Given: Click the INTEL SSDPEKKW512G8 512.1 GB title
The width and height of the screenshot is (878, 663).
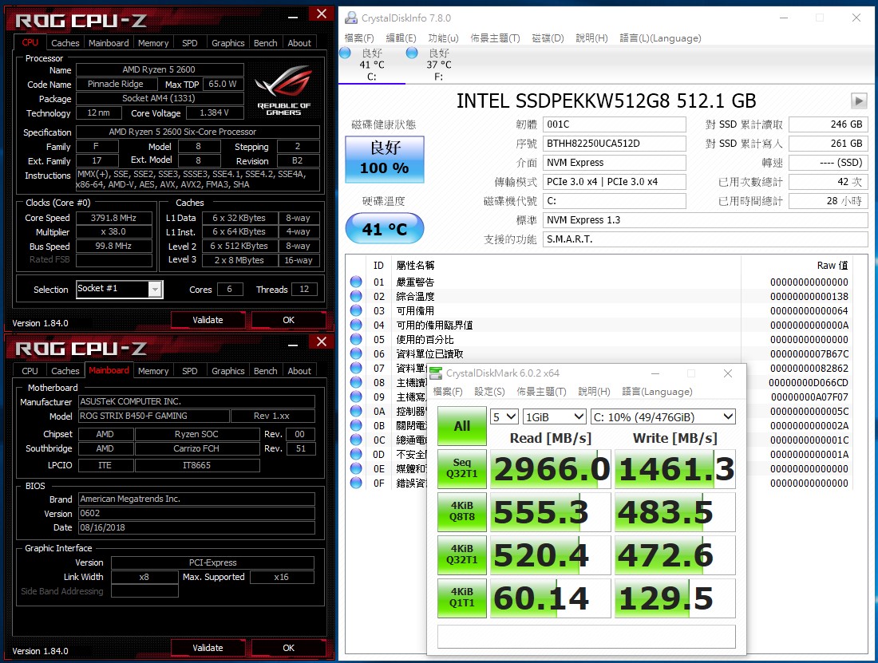Looking at the screenshot, I should [606, 101].
